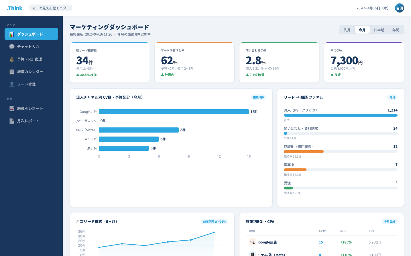Click the chat bubble icon for チャット入力
Viewport: 411px width, 256px height.
pyautogui.click(x=12, y=47)
